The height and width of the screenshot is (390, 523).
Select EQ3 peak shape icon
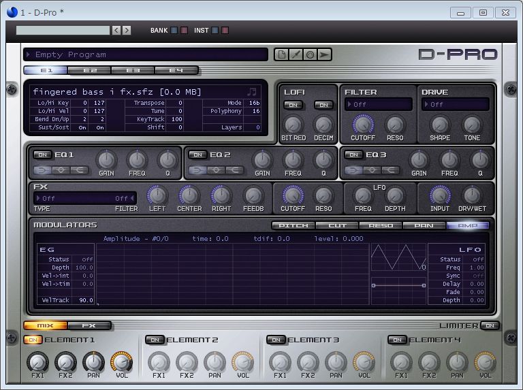(x=372, y=170)
